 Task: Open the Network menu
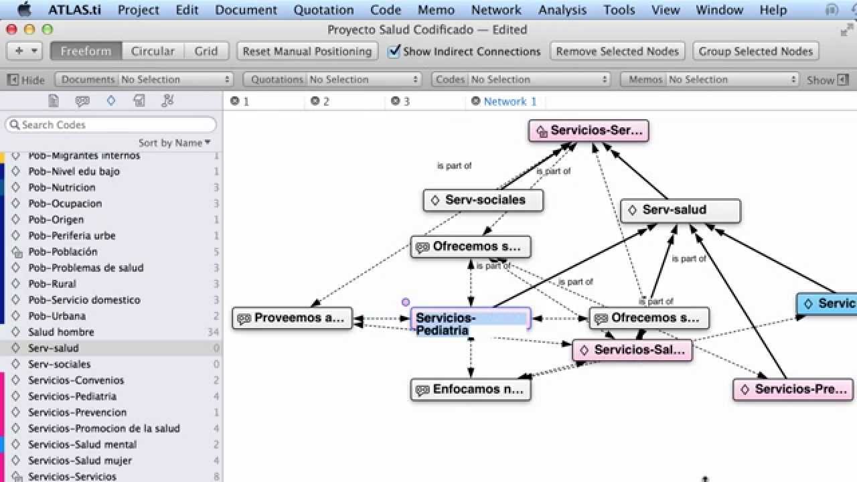tap(496, 9)
